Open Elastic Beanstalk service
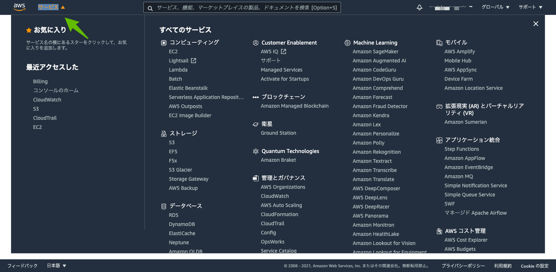This screenshot has height=272, width=556. pyautogui.click(x=188, y=88)
